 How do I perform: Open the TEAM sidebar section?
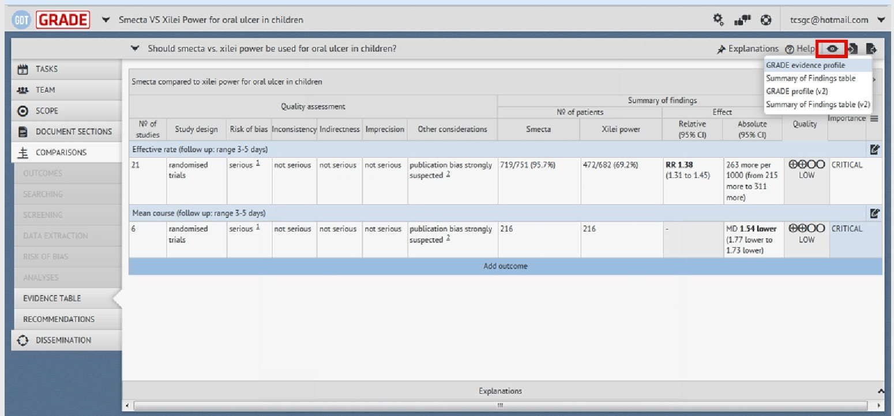66,90
